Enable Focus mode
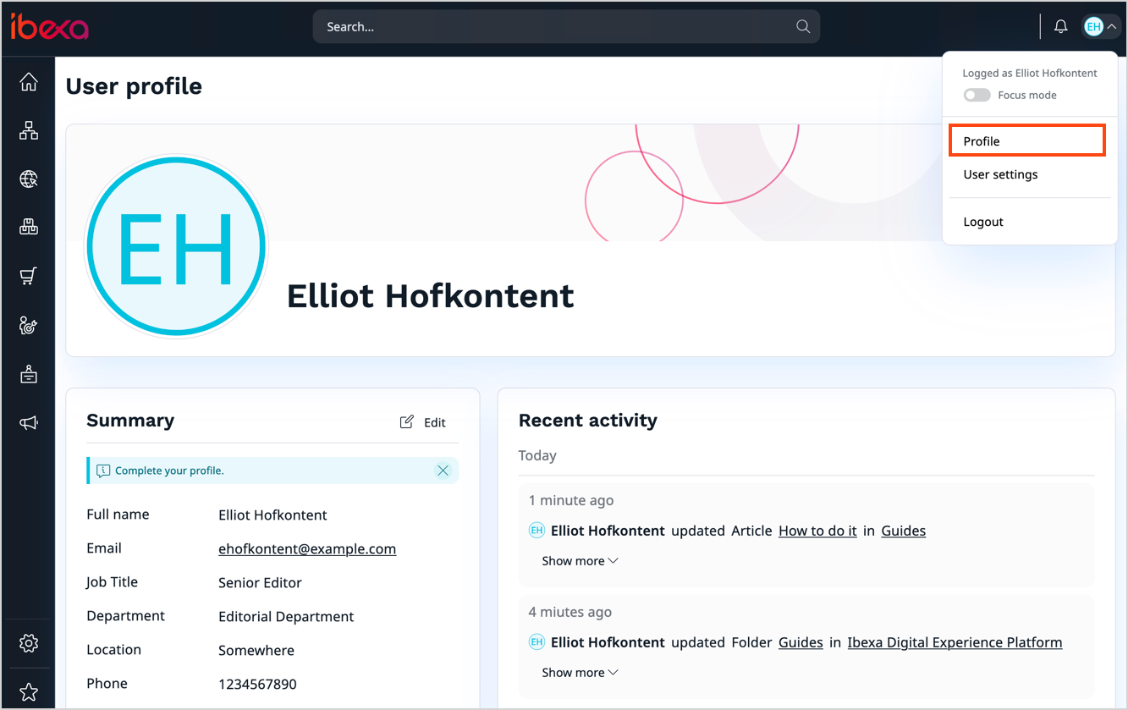The height and width of the screenshot is (710, 1128). pos(977,95)
